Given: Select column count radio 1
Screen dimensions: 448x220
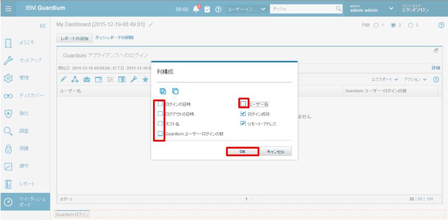Looking at the screenshot, I should [376, 25].
